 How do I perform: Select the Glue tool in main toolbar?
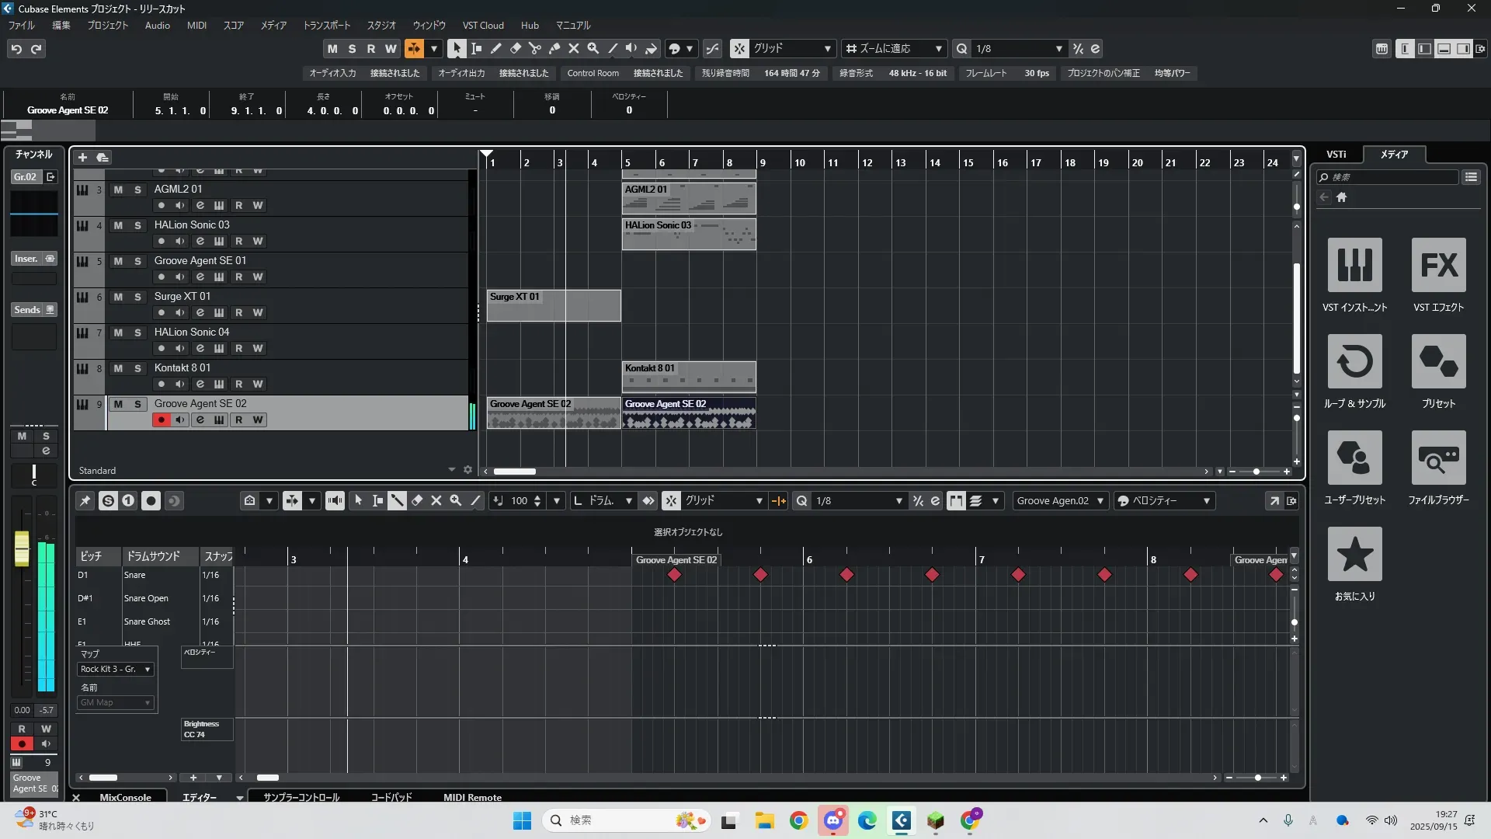click(x=554, y=48)
